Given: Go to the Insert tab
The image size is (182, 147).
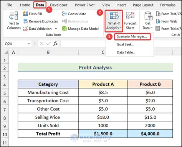Looking at the screenshot, I should (121, 5).
